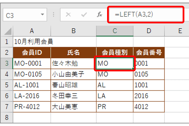Click cell 1001 in column D

pyautogui.click(x=149, y=85)
